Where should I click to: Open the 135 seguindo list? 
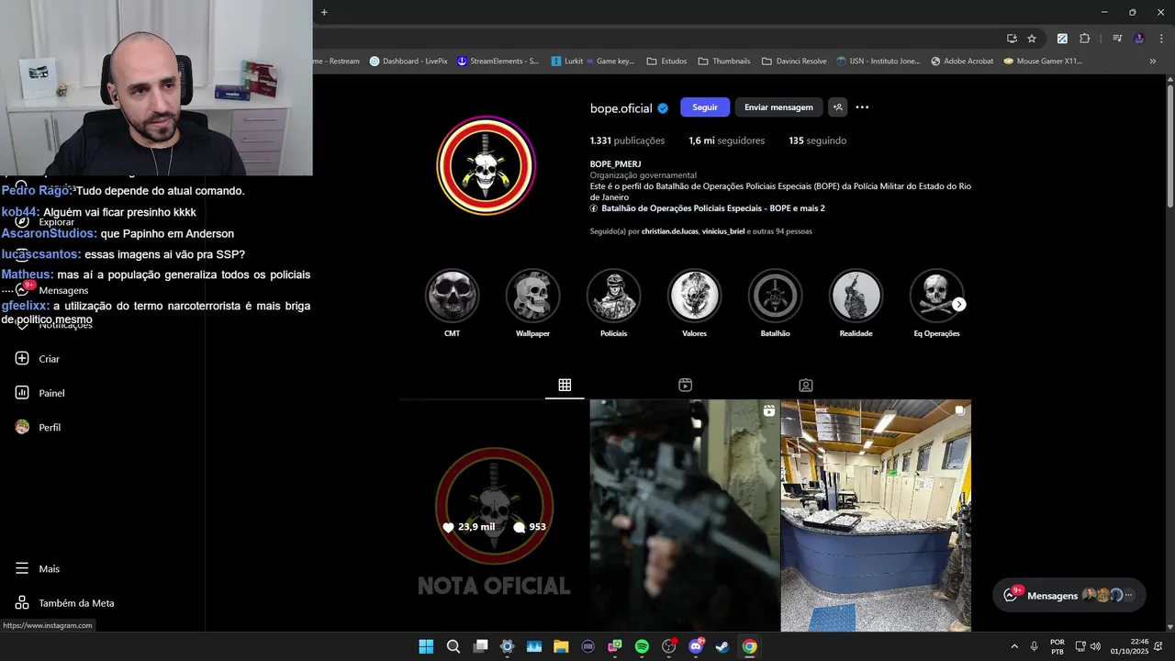pos(817,140)
